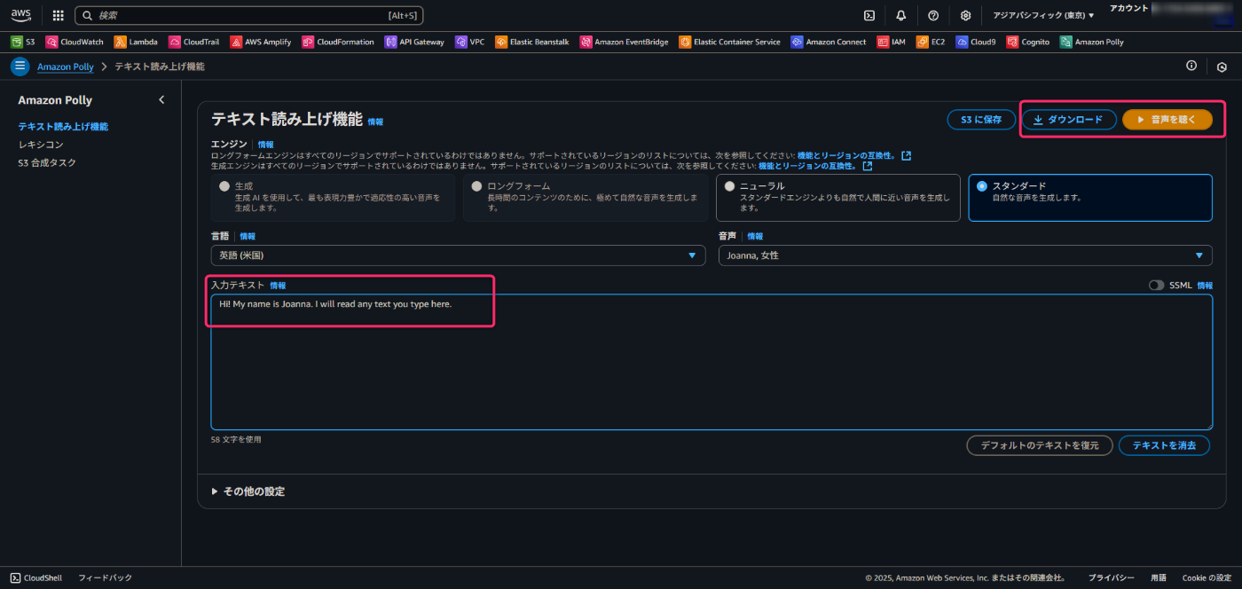Click the デフォルトのテキストを復元 button
This screenshot has height=589, width=1242.
pos(1039,445)
